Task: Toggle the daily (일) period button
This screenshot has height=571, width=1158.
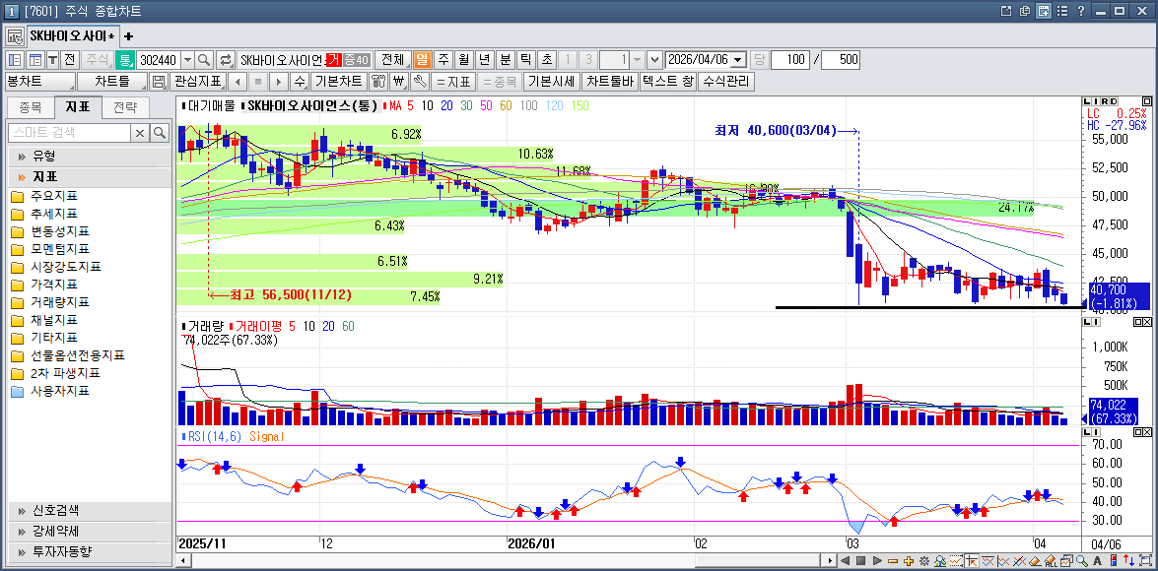Action: pos(422,60)
